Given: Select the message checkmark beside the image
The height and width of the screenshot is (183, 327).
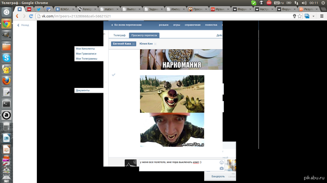Looking at the screenshot, I should [114, 75].
